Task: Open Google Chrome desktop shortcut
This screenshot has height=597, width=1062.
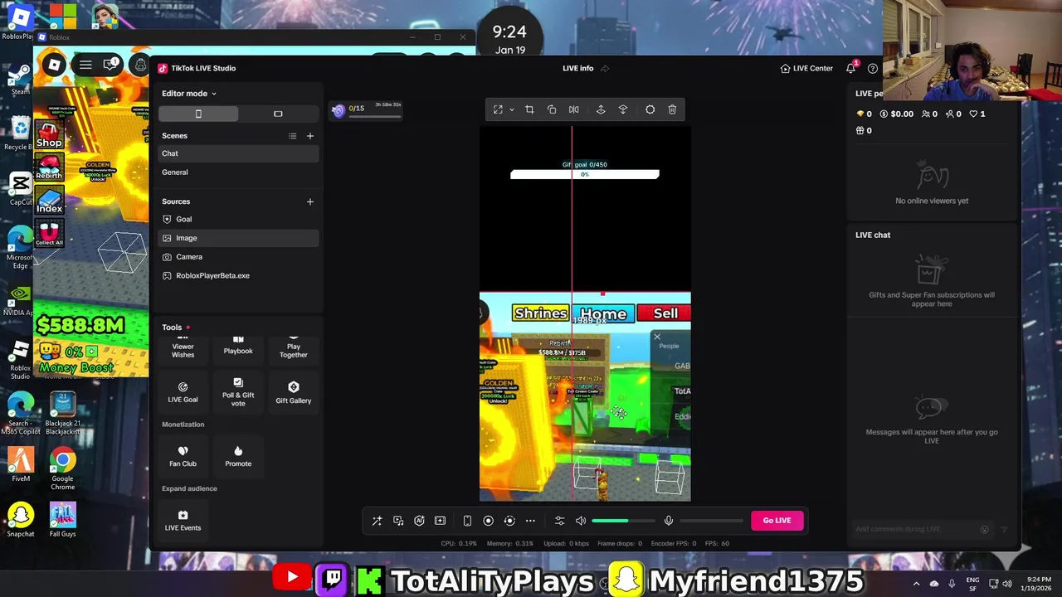Action: tap(62, 469)
